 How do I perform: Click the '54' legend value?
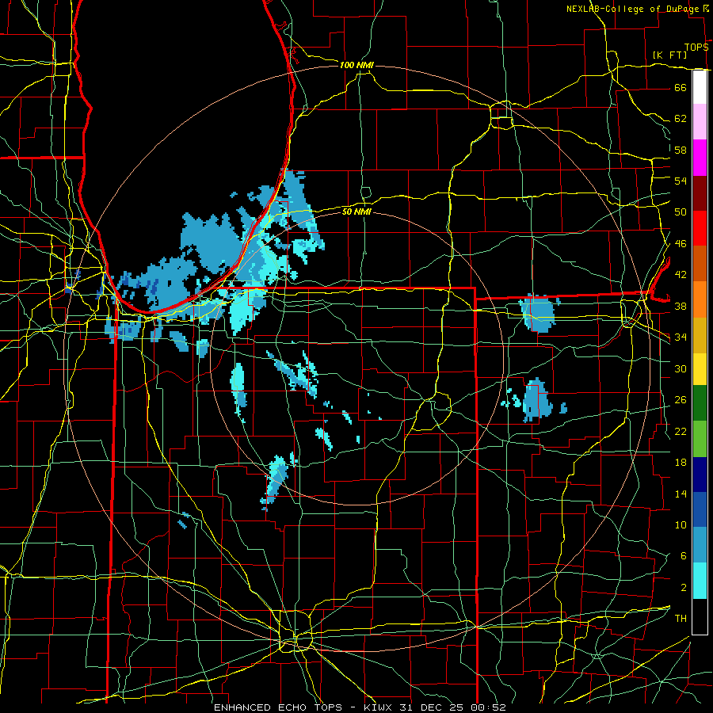pyautogui.click(x=681, y=181)
